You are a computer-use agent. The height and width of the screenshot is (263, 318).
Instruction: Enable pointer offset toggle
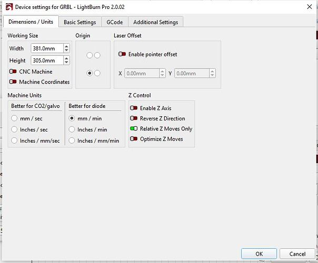point(122,54)
